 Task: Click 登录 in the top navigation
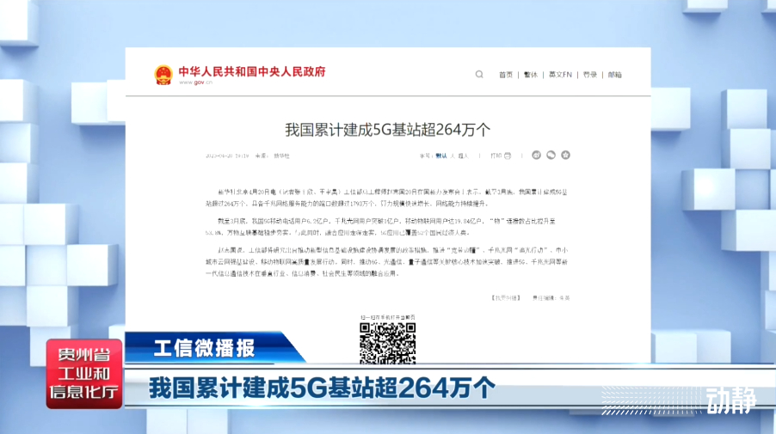(589, 75)
